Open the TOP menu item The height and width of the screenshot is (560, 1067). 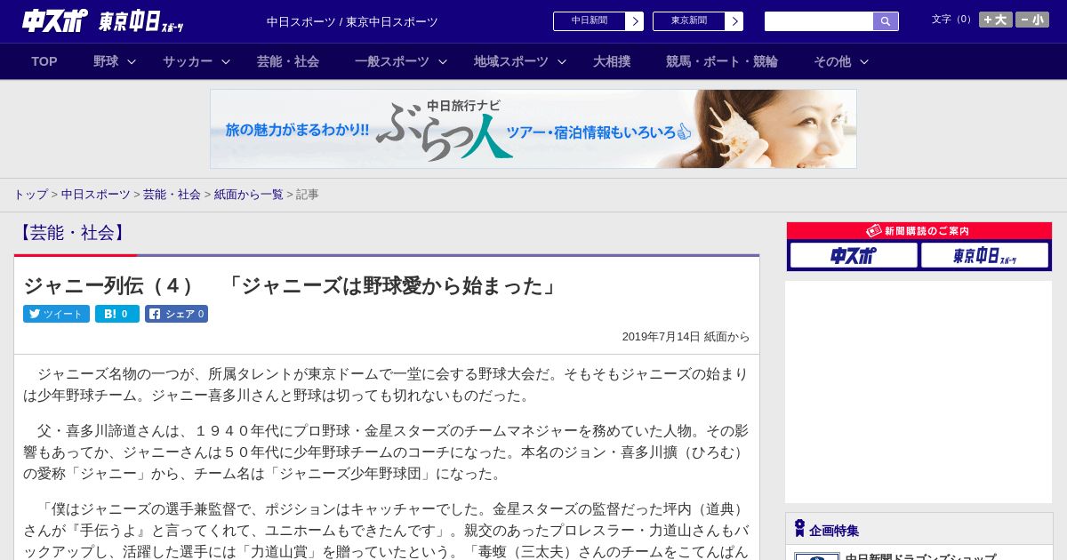pos(44,61)
